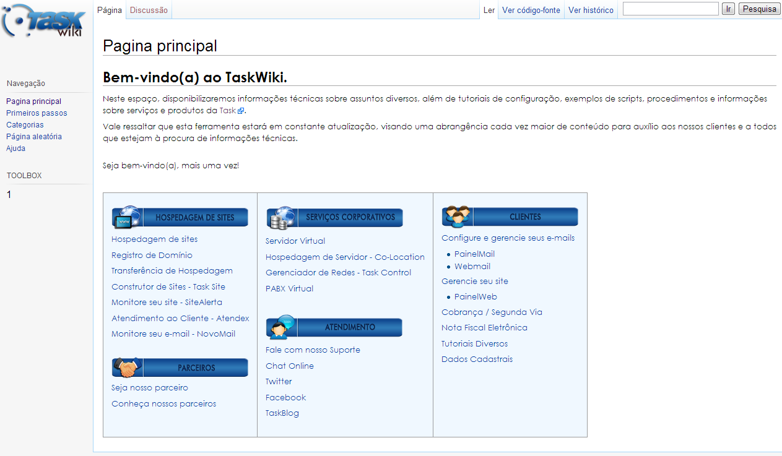Open Atendimento ao Cliente - Atendex link
The width and height of the screenshot is (782, 456).
tap(180, 318)
